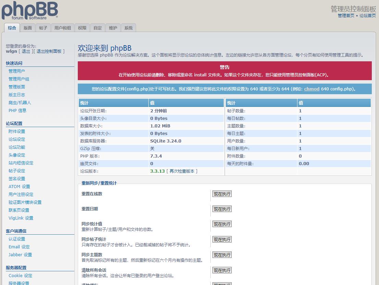Open 论坛功能 sidebar link

click(17, 147)
